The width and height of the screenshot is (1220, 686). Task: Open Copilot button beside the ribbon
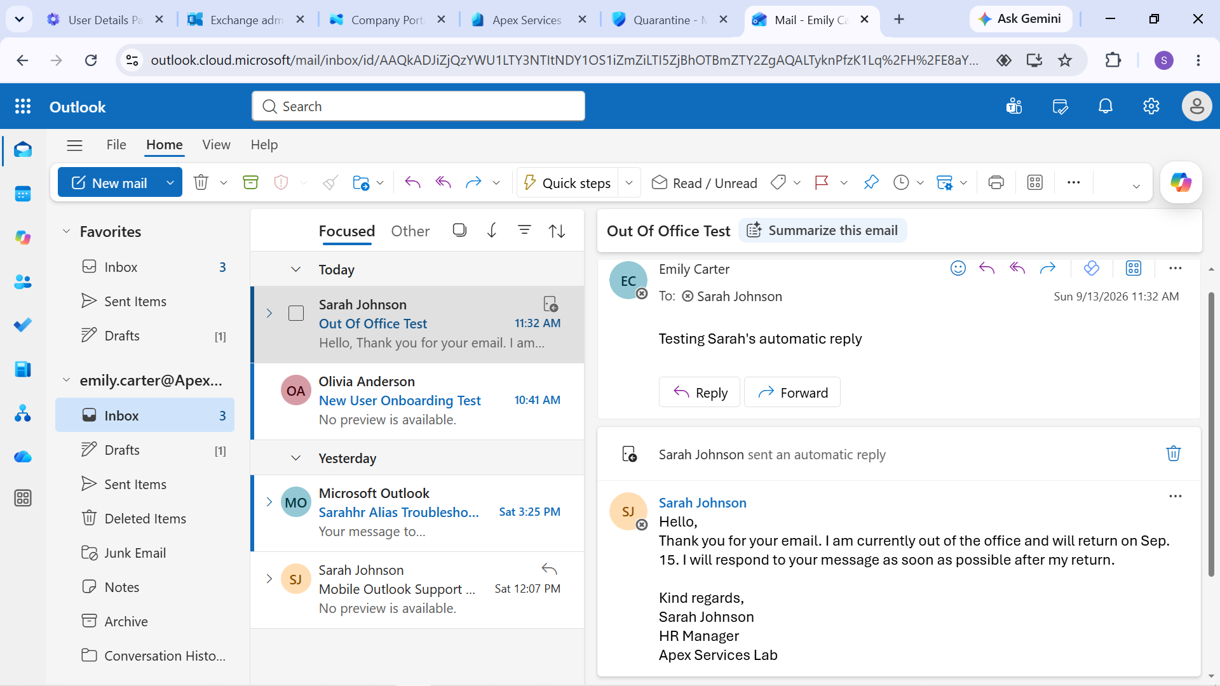[1181, 183]
